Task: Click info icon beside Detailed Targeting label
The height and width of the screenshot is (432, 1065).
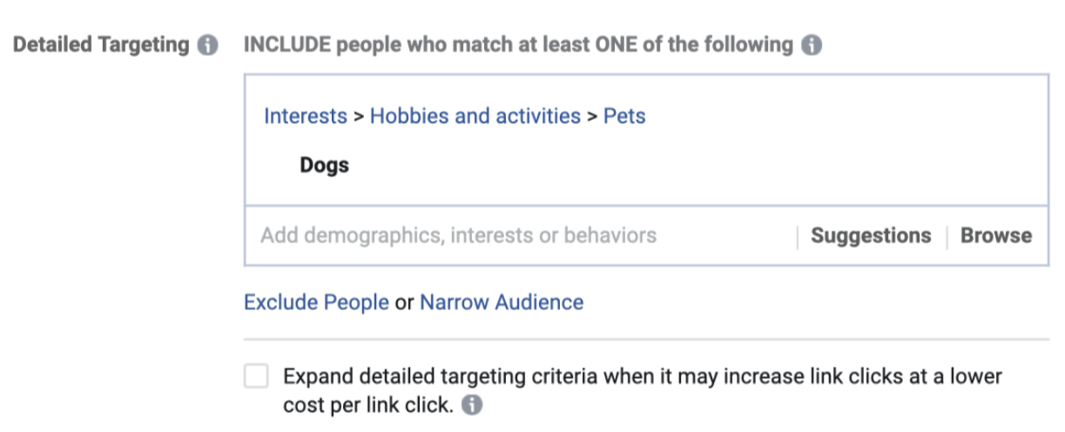Action: pos(207,45)
